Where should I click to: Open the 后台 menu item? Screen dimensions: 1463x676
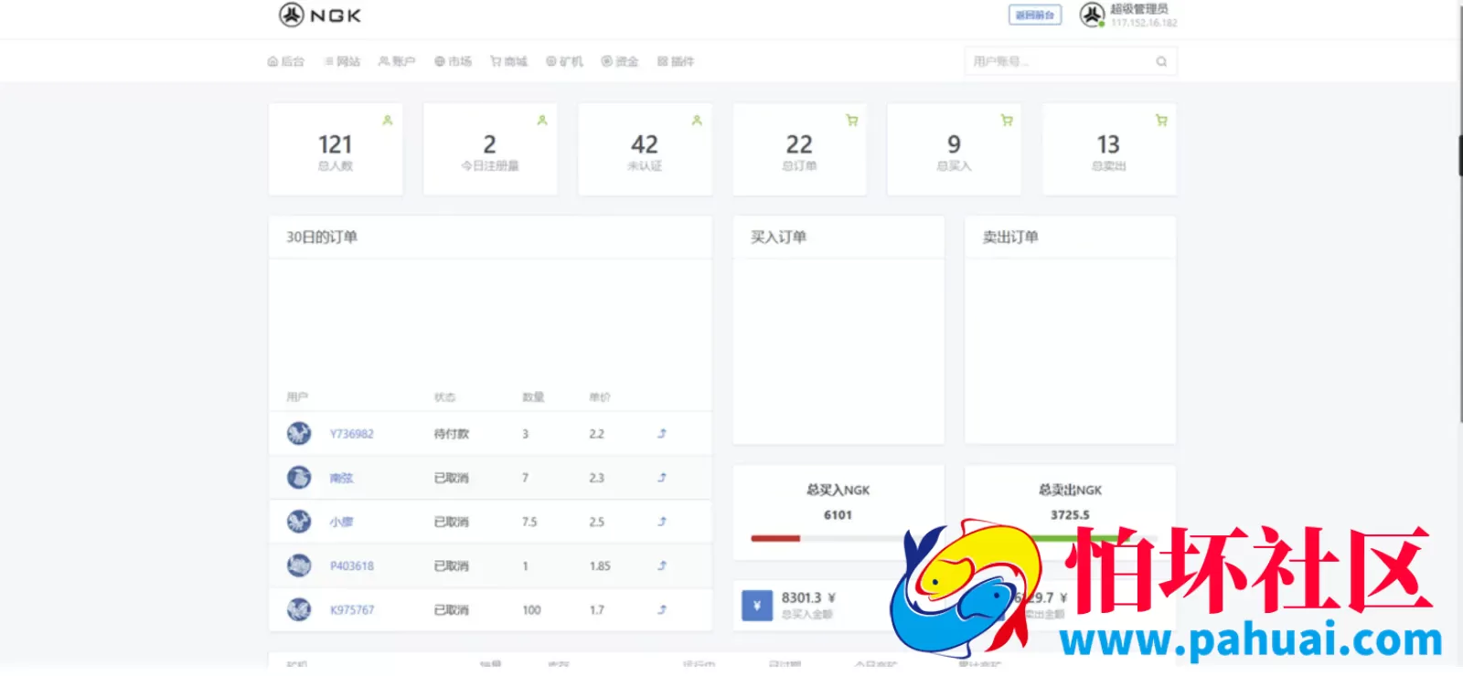285,62
